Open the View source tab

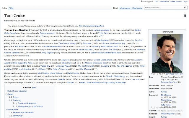coord(125,8)
